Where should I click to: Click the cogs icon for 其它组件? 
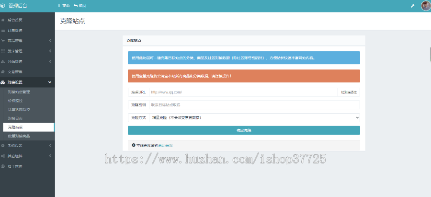(x=3, y=156)
